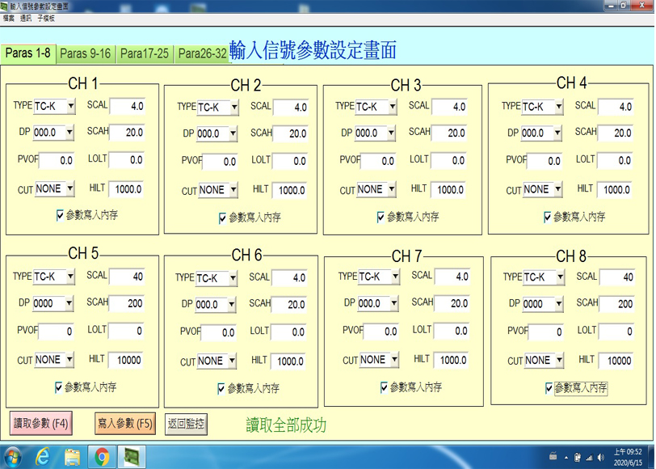
Task: Click CH 2 SCAH input field
Action: click(290, 133)
